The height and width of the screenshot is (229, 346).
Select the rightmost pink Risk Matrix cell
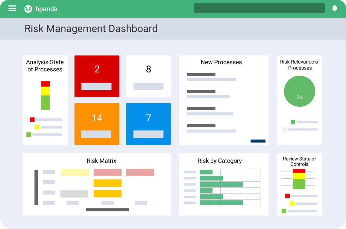coord(140,173)
